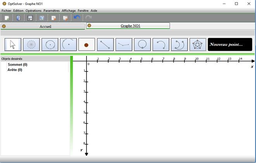Choose the straight line edge tool
The image size is (256, 163).
coord(105,44)
